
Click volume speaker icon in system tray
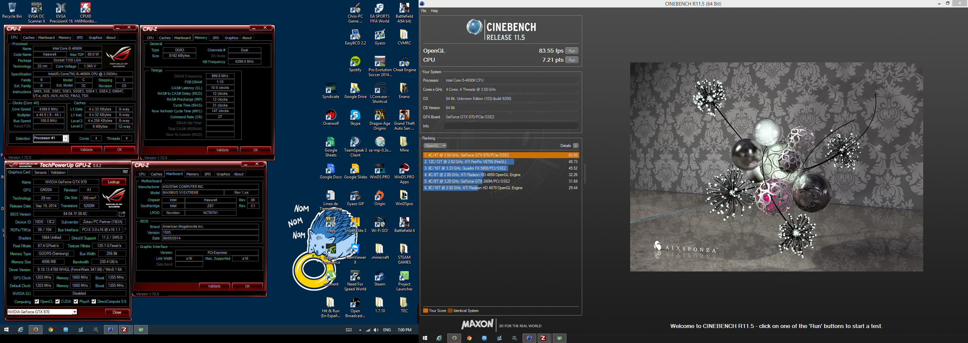pyautogui.click(x=376, y=330)
